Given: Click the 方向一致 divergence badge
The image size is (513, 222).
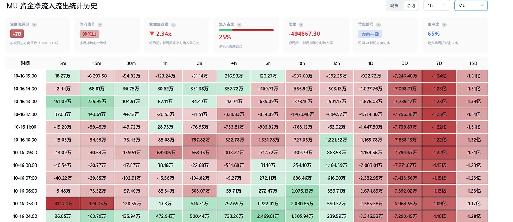Looking at the screenshot, I should point(370,34).
